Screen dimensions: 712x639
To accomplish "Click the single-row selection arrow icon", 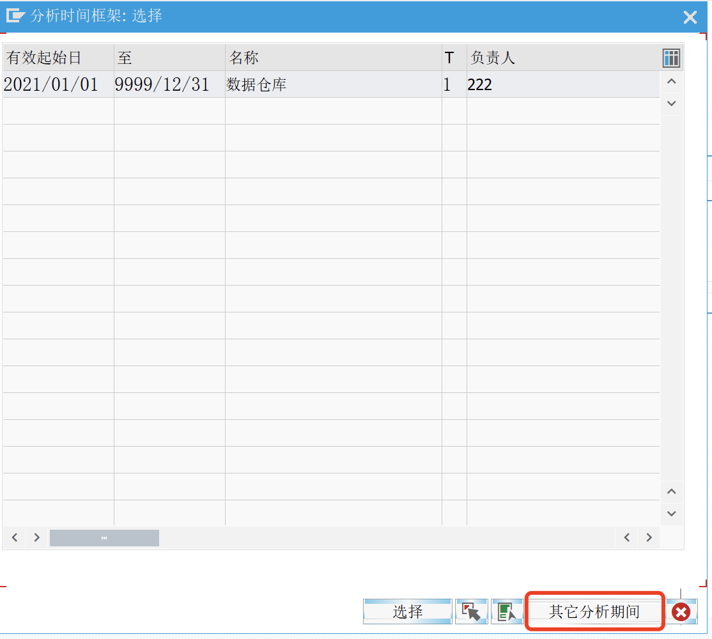I will click(471, 611).
